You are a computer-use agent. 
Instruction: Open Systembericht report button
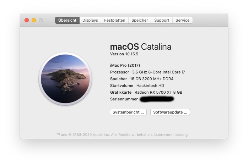[128, 112]
